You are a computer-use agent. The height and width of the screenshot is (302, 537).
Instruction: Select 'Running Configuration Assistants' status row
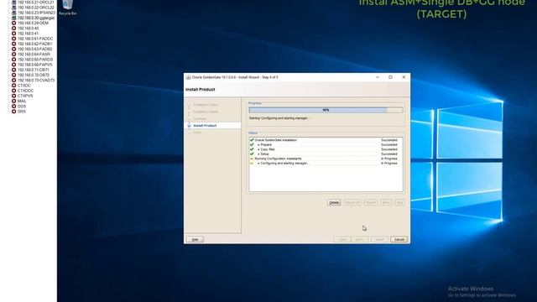[x=326, y=159]
